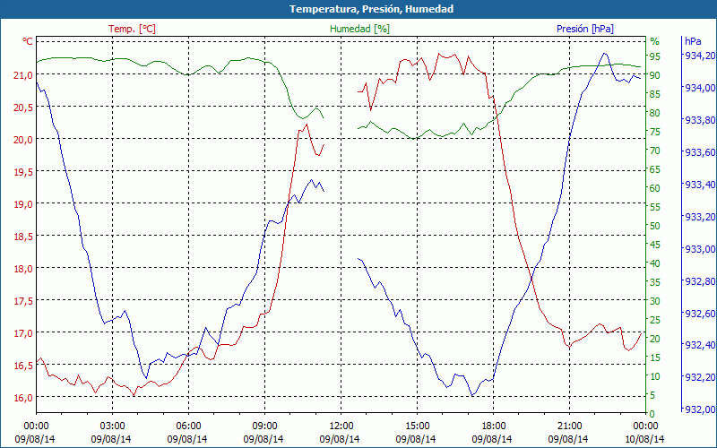Screen dimensions: 717x448
Task: Click humidity axis value '70'
Action: (655, 151)
